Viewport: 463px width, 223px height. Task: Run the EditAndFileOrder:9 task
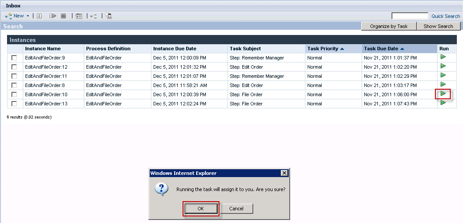tap(443, 57)
